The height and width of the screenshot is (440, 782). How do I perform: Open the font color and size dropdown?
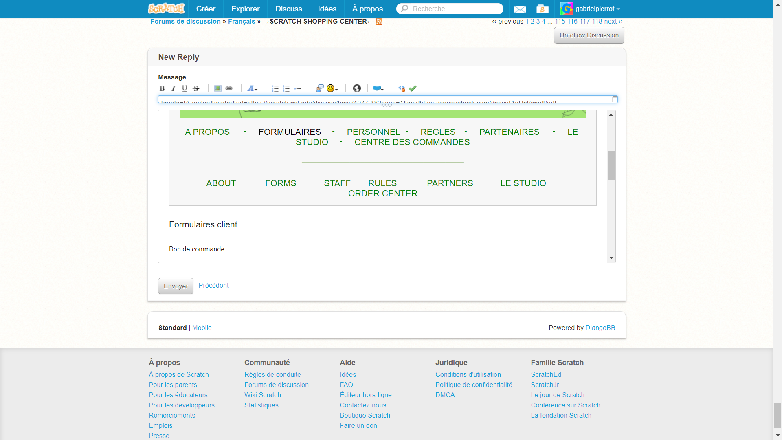click(253, 88)
